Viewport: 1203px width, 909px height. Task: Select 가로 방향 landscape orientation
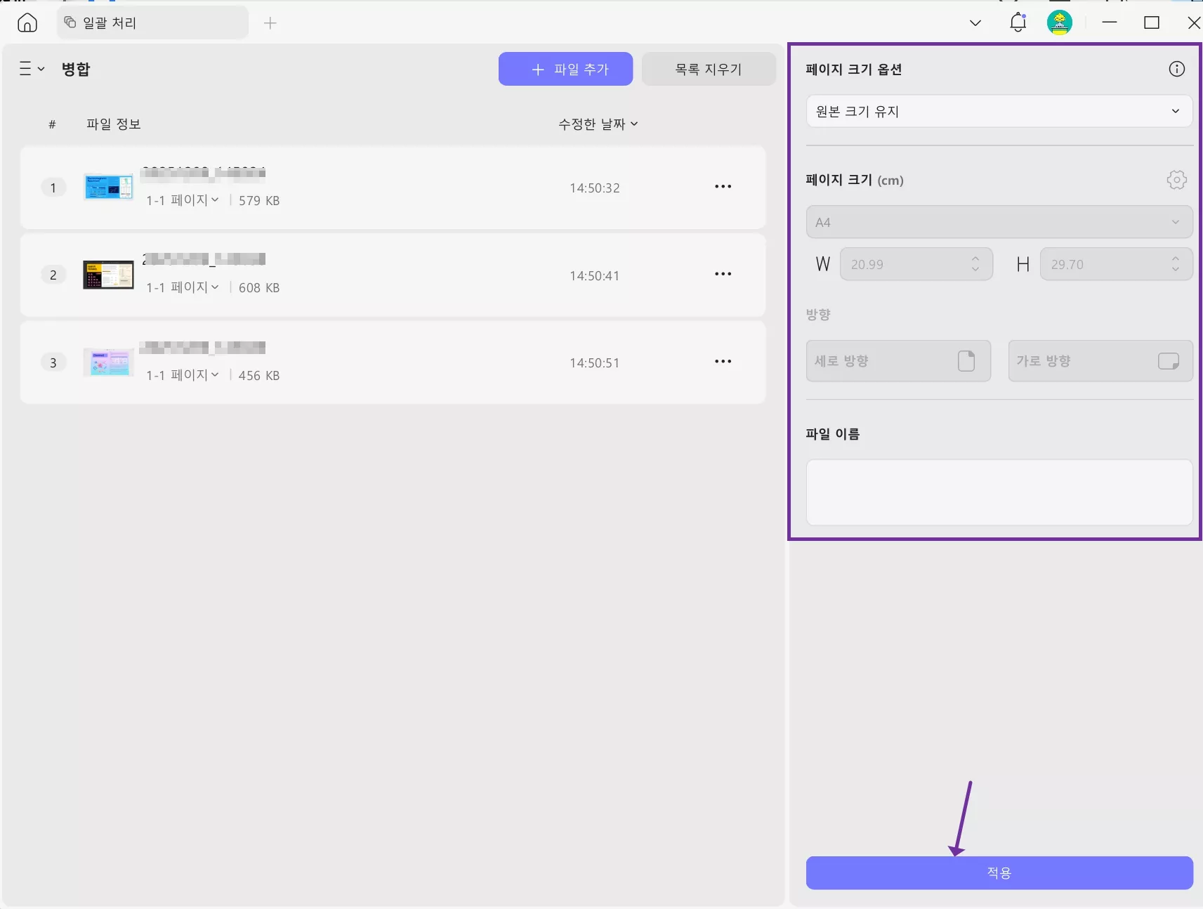click(x=1100, y=360)
